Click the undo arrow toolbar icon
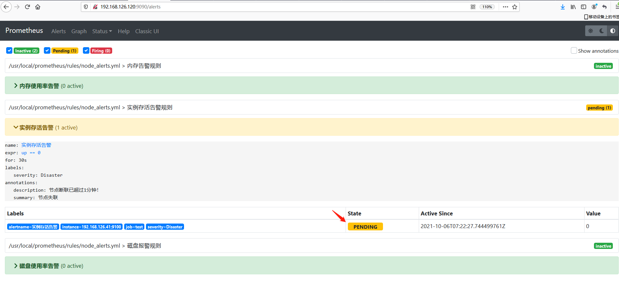The width and height of the screenshot is (619, 287). pos(604,7)
